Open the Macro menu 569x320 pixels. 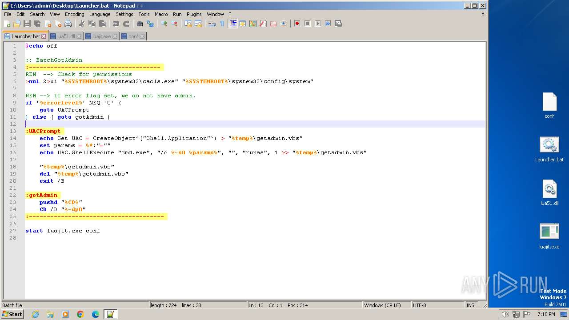point(161,14)
